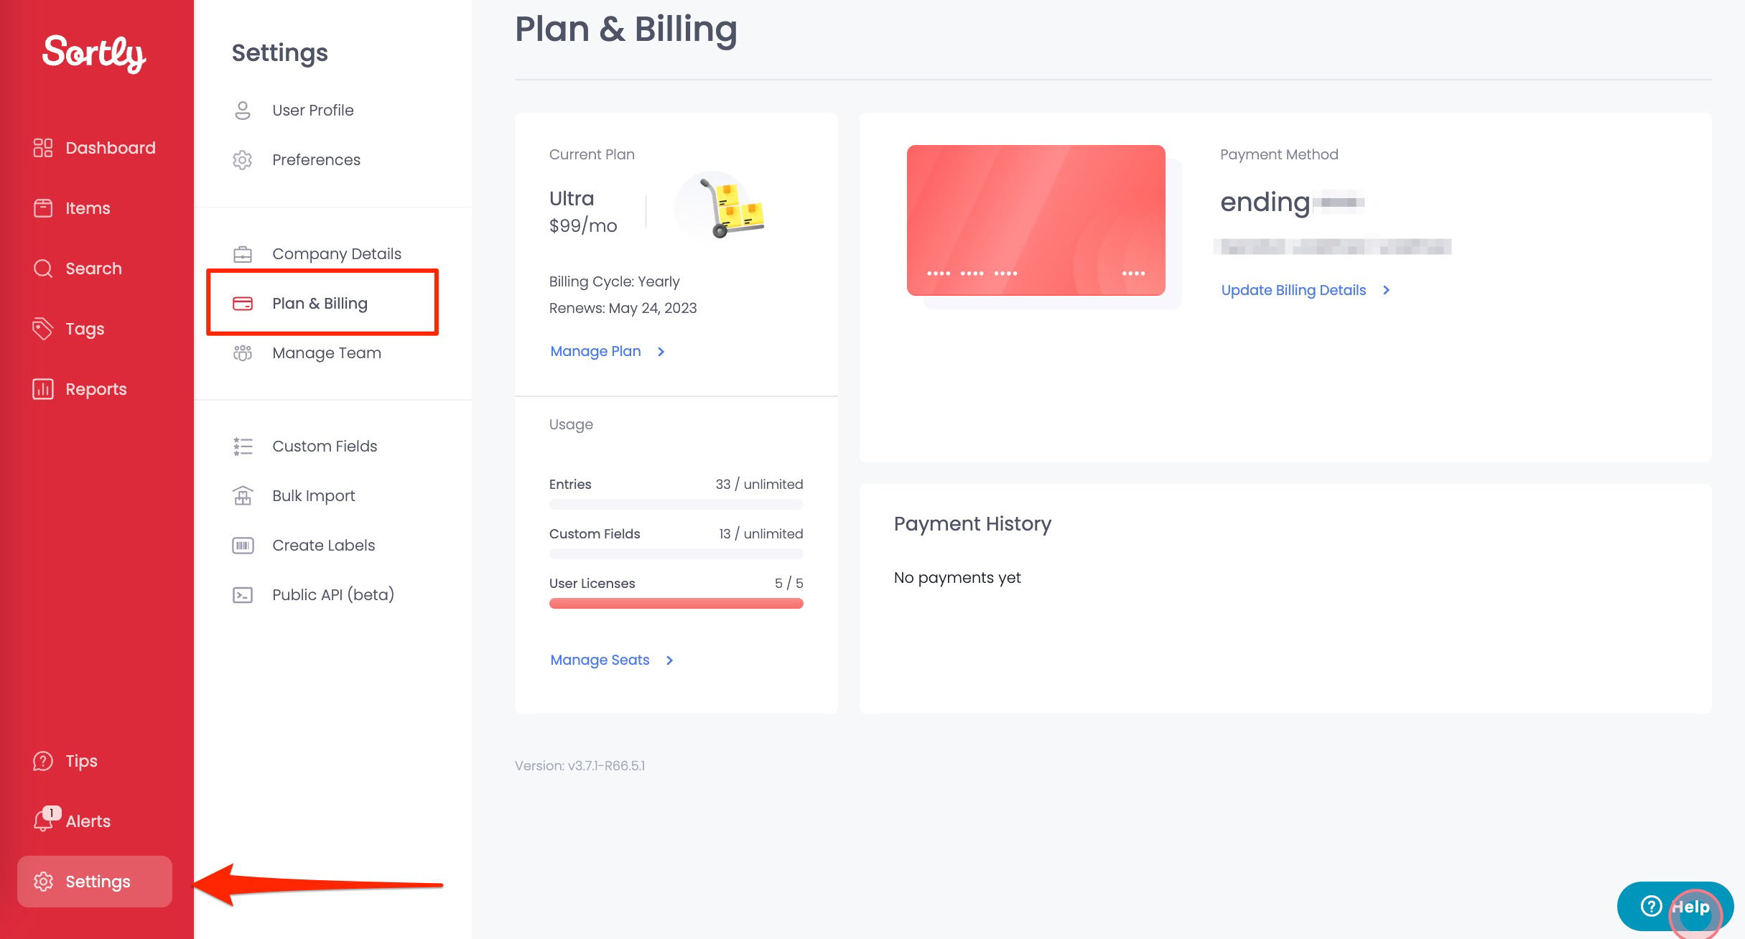Select the Dashboard icon in the sidebar

(x=43, y=147)
